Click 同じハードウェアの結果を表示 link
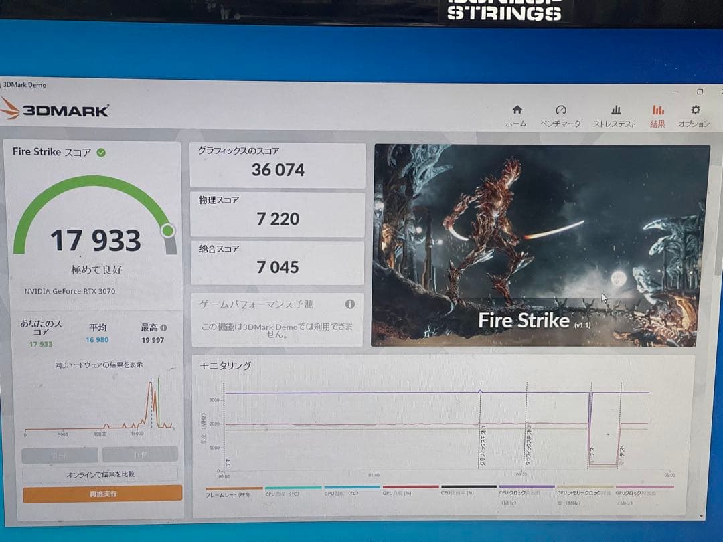The width and height of the screenshot is (723, 542). point(98,365)
